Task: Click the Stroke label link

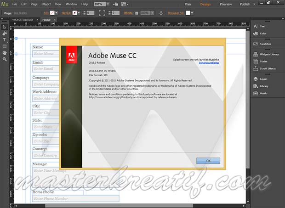Action: coord(66,13)
